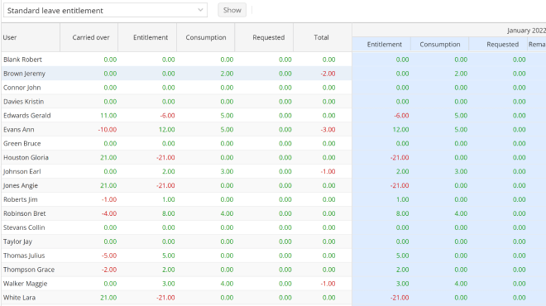
Task: Open the Standard leave entitlement dropdown
Action: click(x=105, y=11)
